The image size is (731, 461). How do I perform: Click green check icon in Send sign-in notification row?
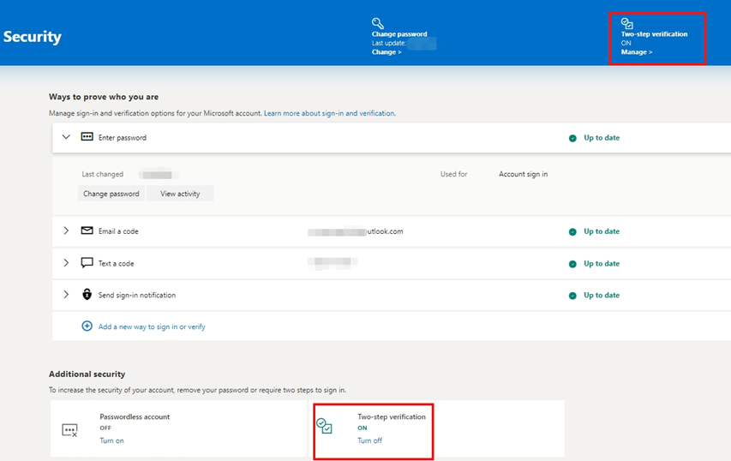572,296
